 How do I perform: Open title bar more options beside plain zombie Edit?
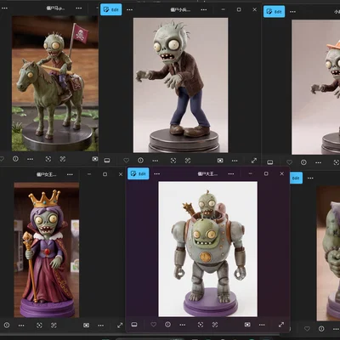(129, 9)
